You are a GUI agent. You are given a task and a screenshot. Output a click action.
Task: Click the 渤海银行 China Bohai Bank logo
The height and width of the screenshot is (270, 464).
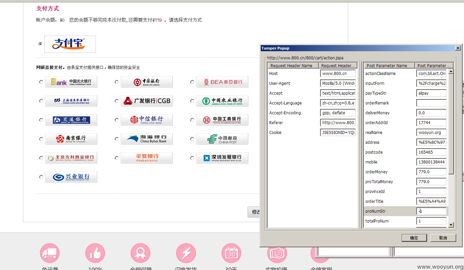pyautogui.click(x=147, y=139)
